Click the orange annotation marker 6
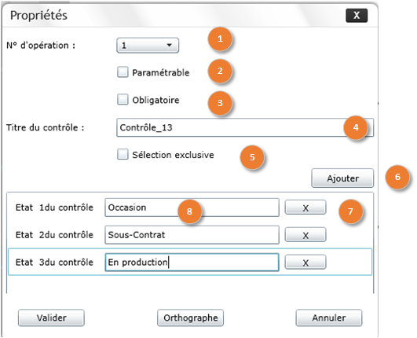 click(397, 177)
